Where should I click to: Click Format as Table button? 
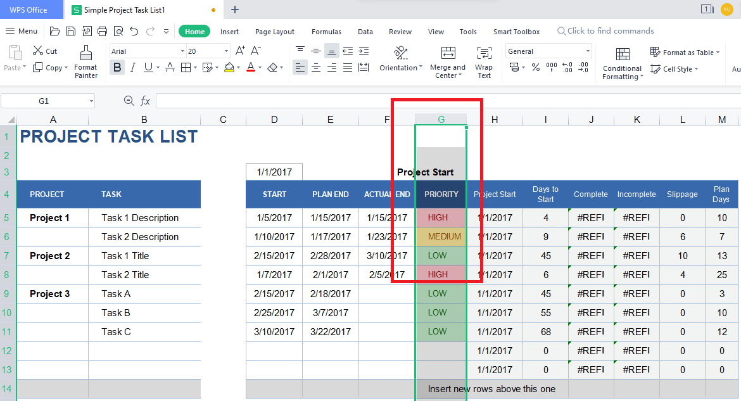pos(685,53)
